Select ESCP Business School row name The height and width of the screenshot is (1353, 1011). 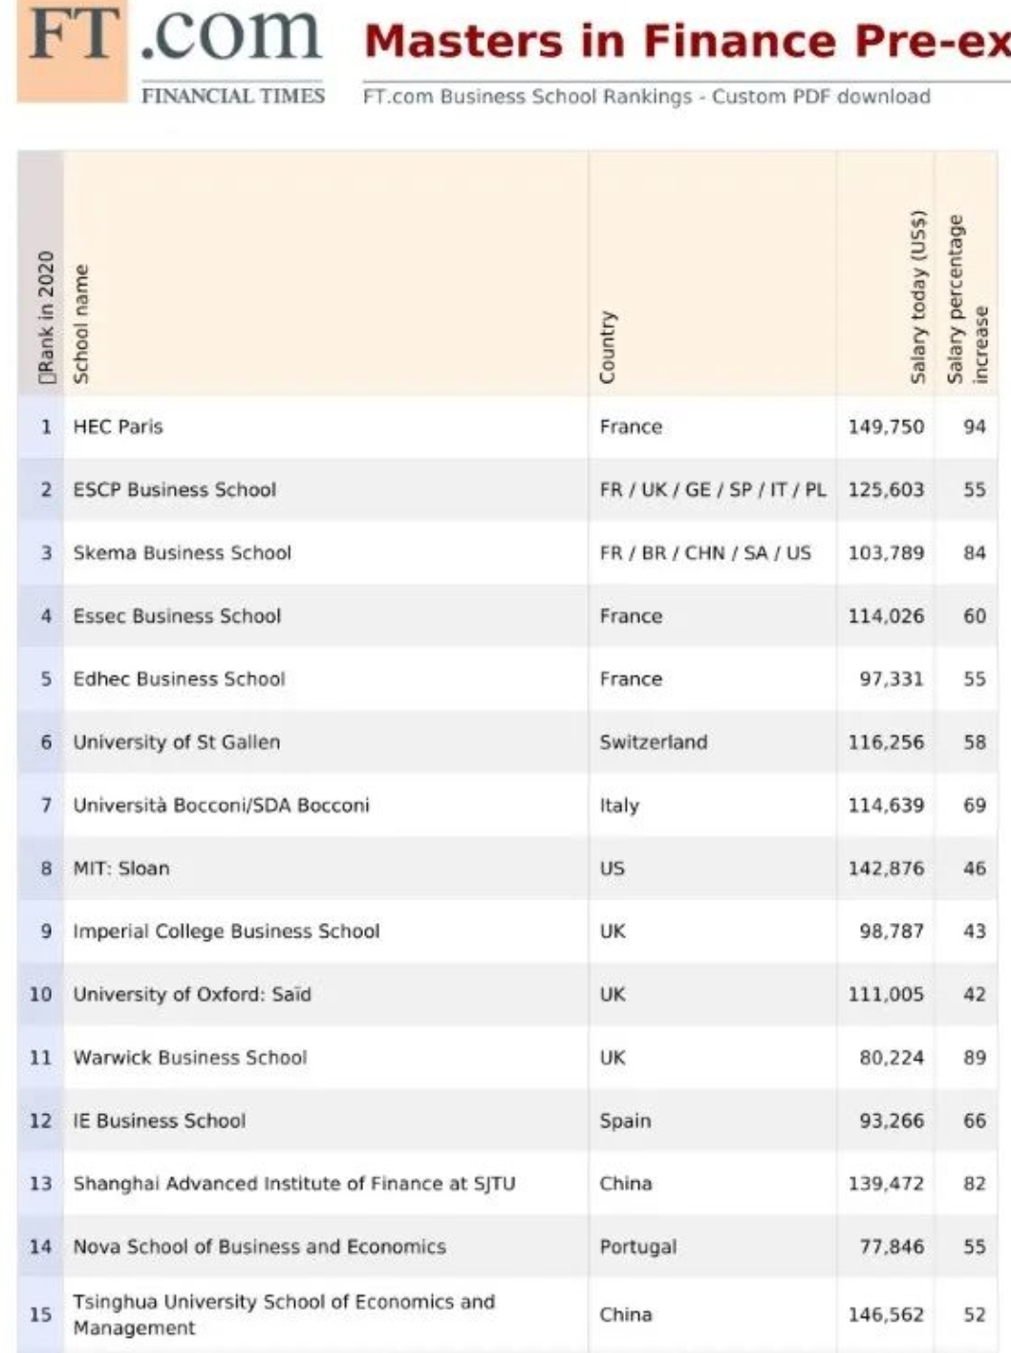(174, 490)
